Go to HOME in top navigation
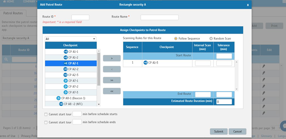This screenshot has width=286, height=139. tap(9, 1)
